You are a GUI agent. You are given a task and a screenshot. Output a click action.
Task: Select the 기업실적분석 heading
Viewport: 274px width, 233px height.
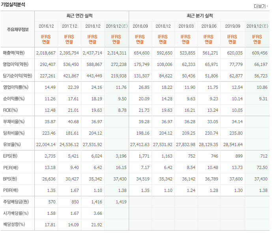point(13,4)
